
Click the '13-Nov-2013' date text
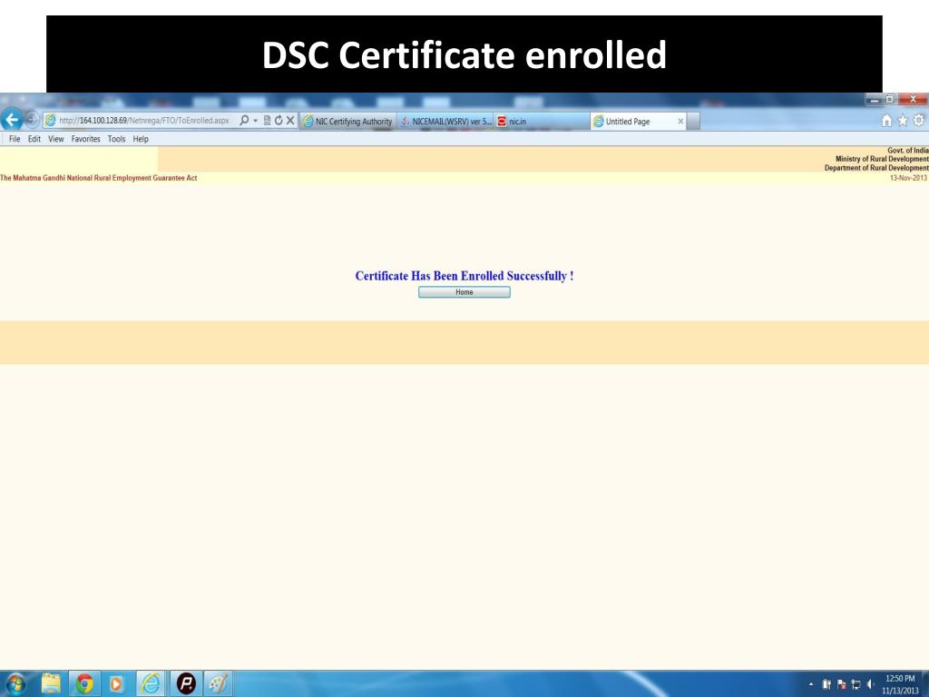pyautogui.click(x=908, y=178)
